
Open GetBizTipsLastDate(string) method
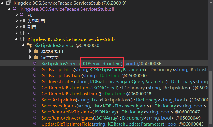pos(94,76)
